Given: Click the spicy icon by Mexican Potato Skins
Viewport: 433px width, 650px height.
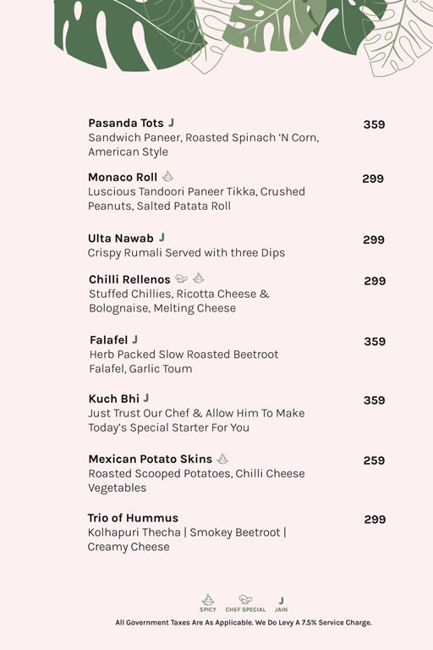Looking at the screenshot, I should [222, 459].
